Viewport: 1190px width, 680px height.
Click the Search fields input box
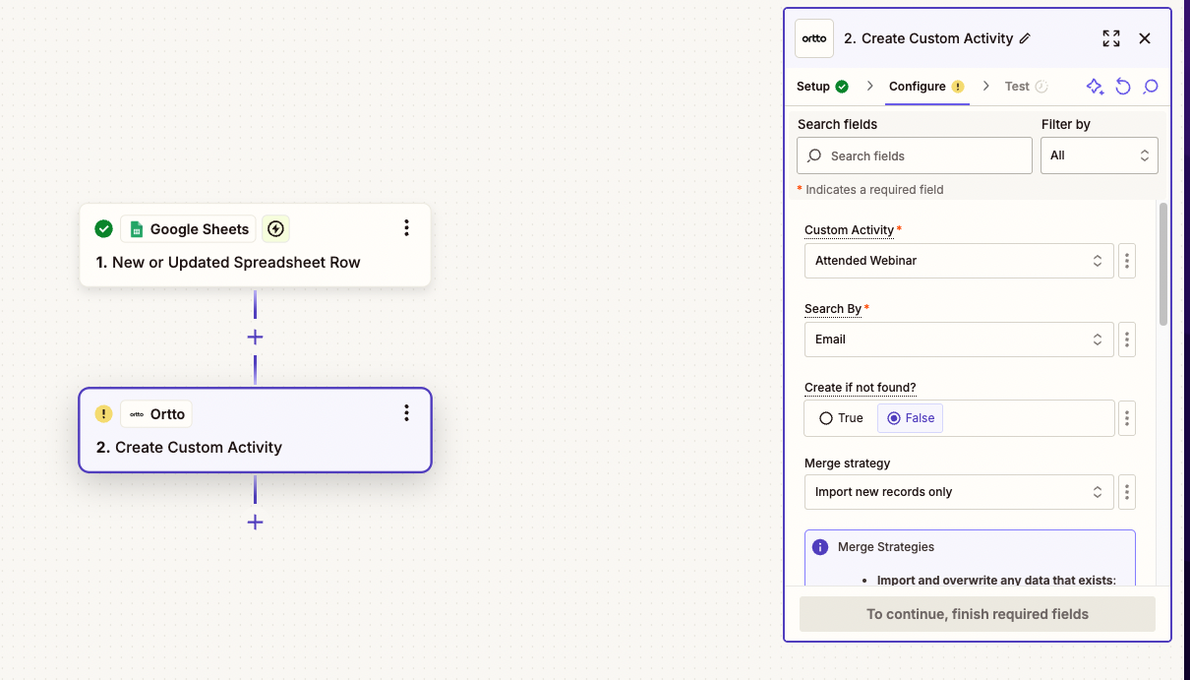915,155
